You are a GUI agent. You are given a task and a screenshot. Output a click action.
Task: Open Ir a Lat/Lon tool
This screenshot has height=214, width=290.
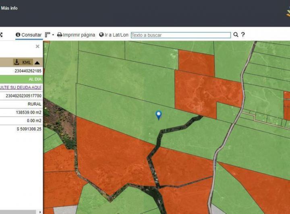114,35
